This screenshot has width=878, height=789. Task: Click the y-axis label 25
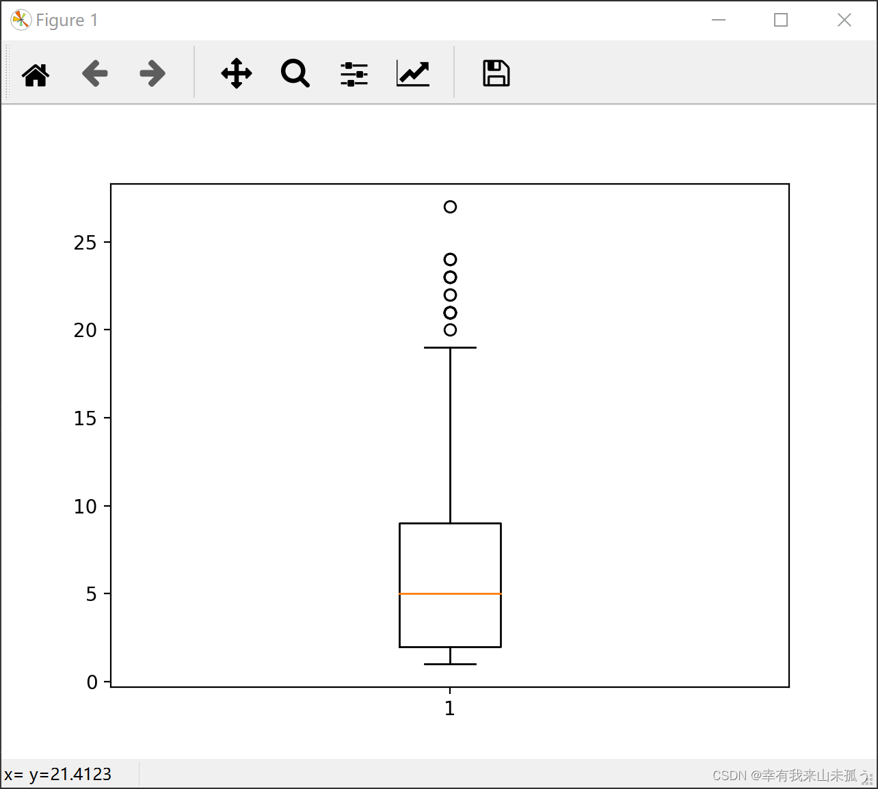(85, 243)
